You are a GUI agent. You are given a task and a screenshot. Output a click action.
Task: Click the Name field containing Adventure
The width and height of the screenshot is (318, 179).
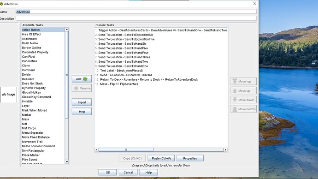(x=136, y=12)
